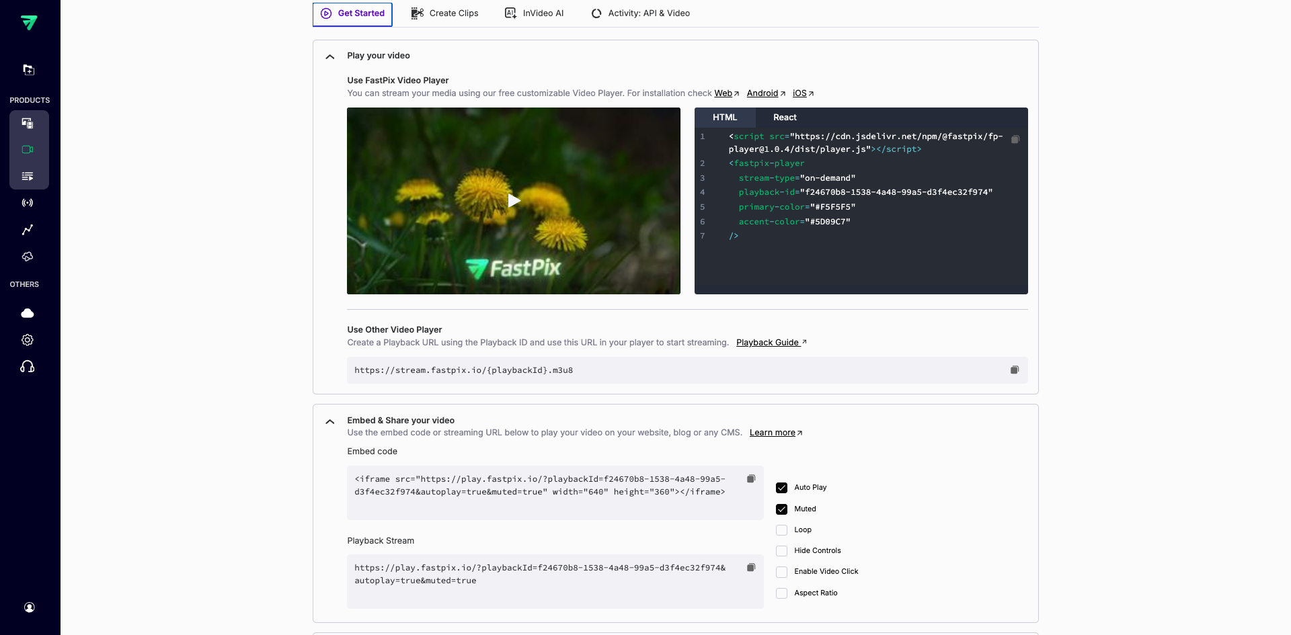Open the playlist icon in sidebar
This screenshot has width=1291, height=635.
click(x=28, y=177)
